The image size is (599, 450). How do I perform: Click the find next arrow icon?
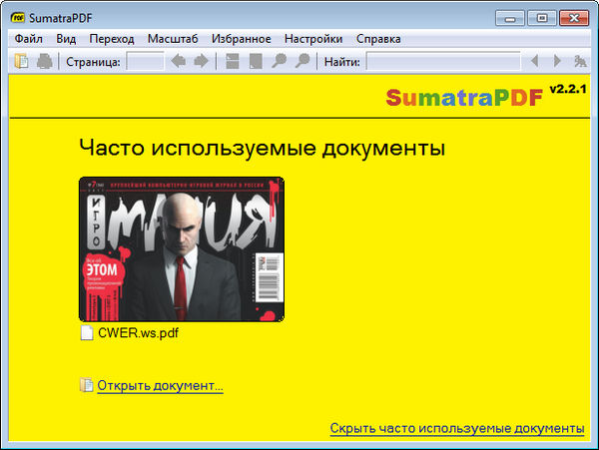point(558,62)
